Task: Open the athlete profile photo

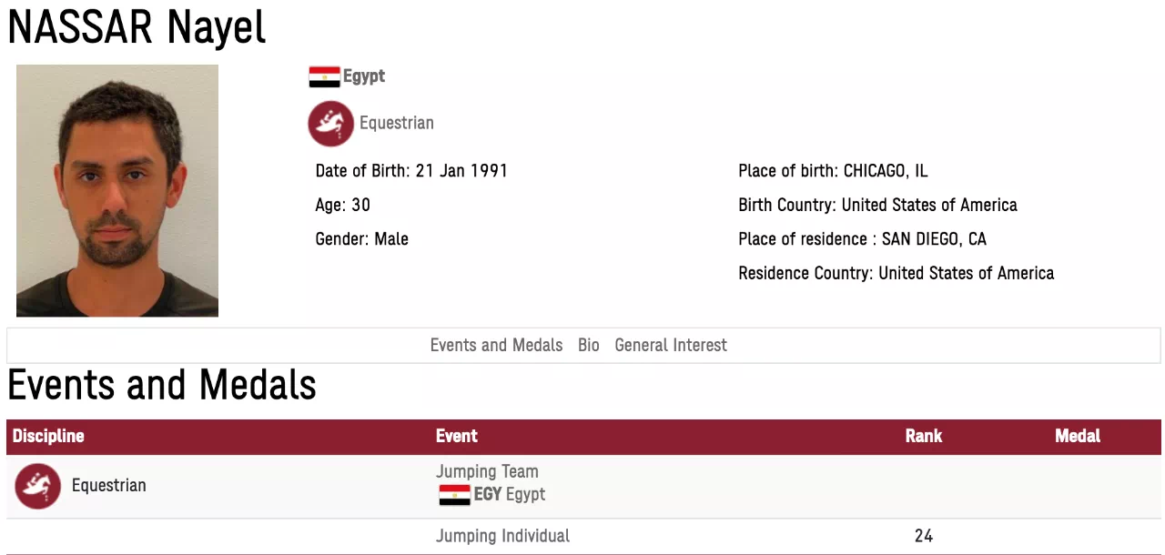Action: [117, 190]
